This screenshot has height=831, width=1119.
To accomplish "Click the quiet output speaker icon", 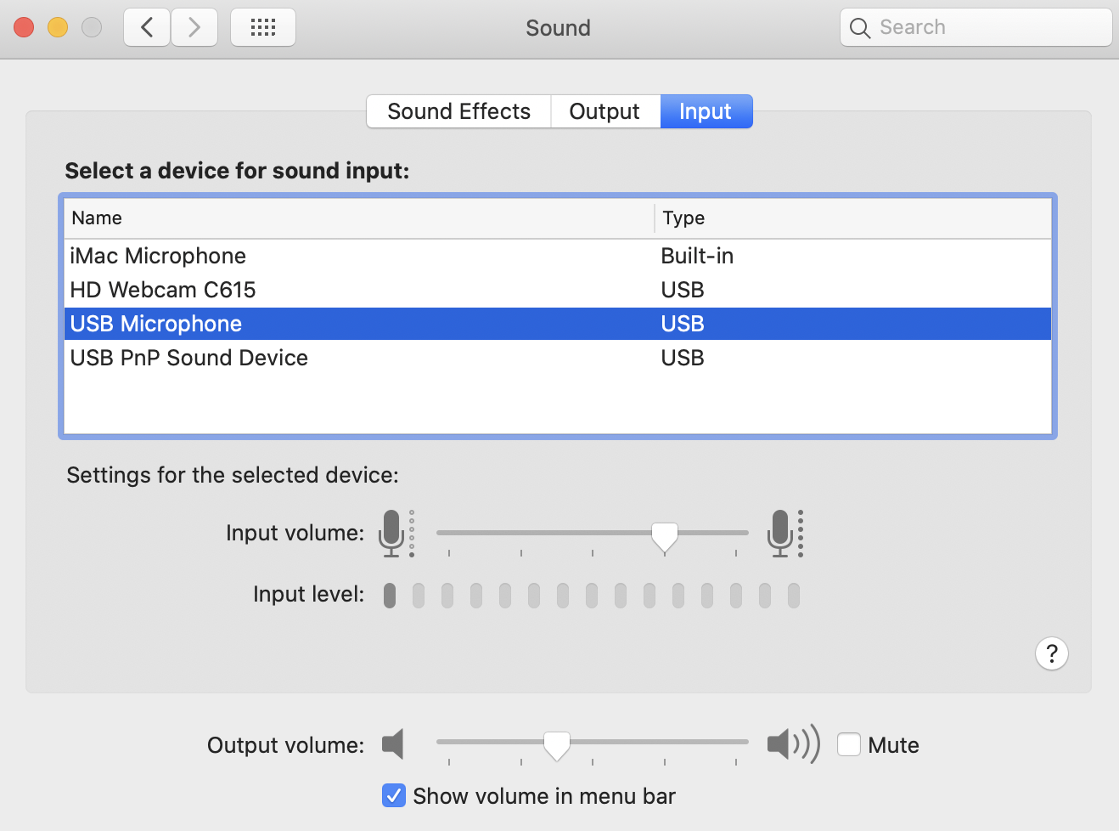I will (x=392, y=744).
